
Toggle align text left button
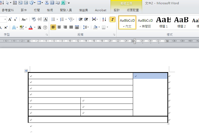pyautogui.click(x=53, y=27)
